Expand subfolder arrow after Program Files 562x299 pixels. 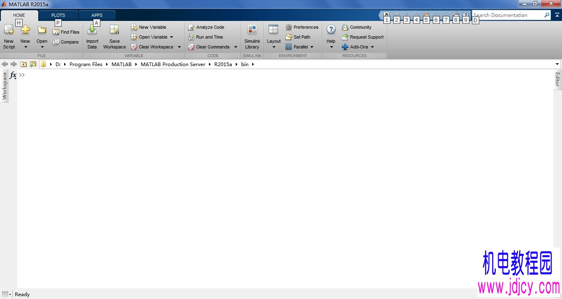point(107,64)
